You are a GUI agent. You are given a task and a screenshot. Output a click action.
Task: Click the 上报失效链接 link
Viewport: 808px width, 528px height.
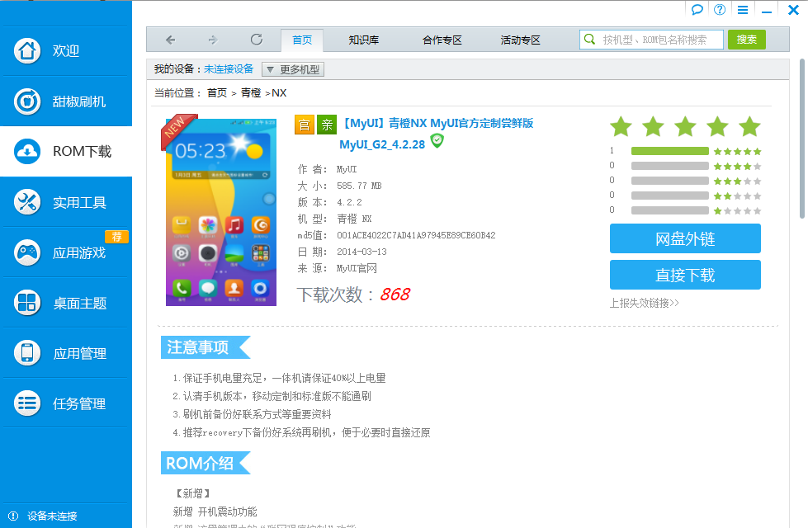644,303
